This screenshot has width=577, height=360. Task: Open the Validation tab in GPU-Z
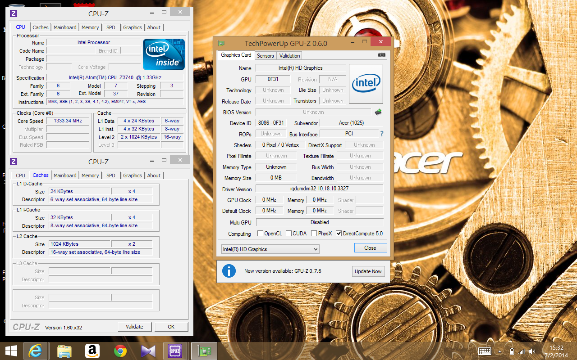point(289,56)
